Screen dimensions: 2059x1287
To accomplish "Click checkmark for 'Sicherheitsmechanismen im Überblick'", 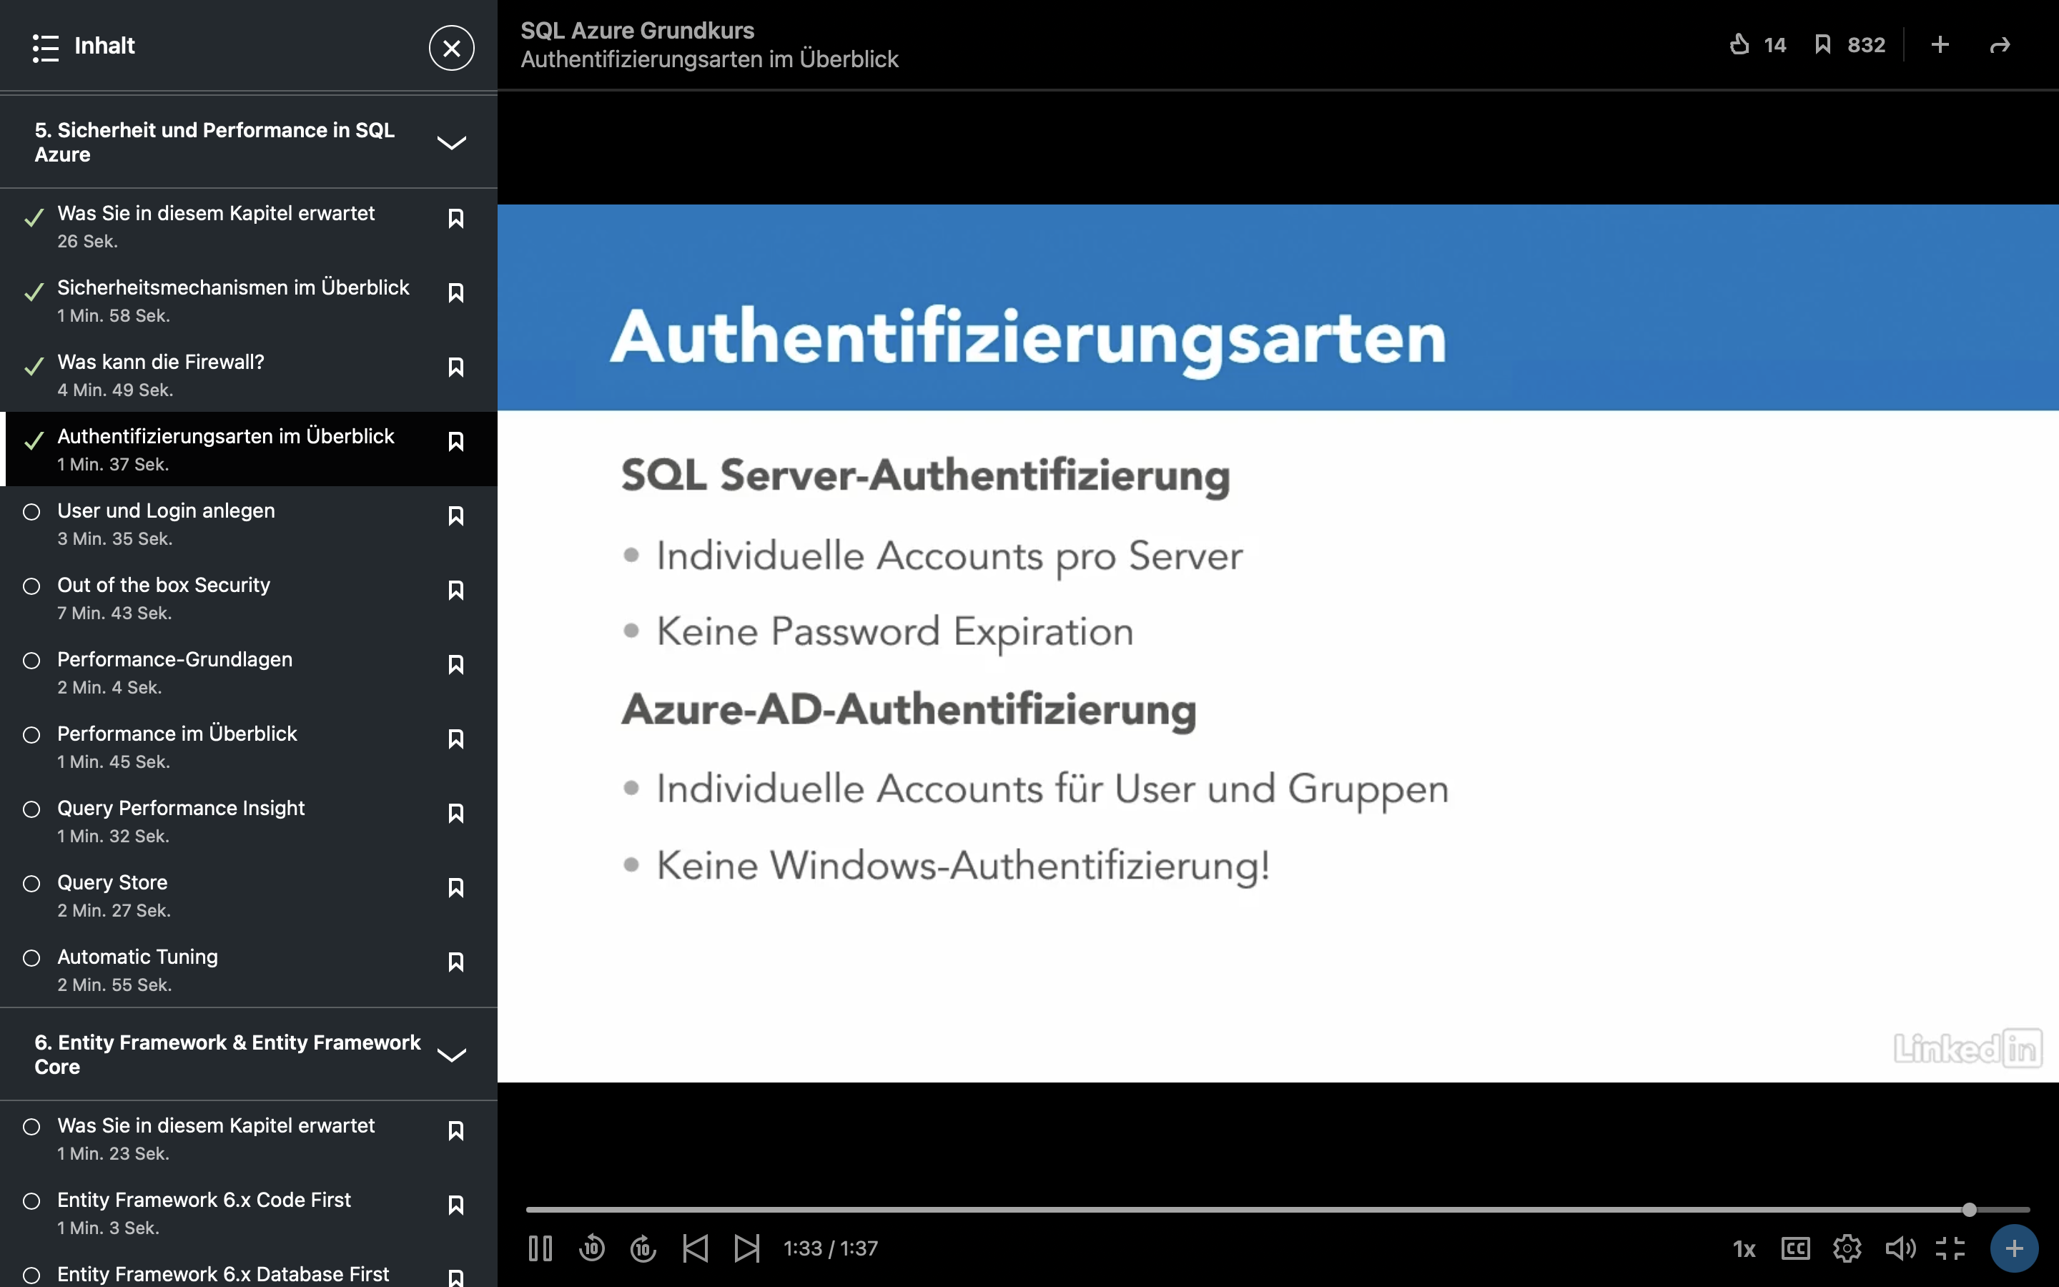I will (x=34, y=292).
